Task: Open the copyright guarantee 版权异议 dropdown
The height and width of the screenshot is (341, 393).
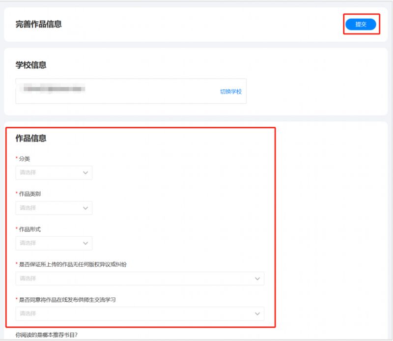Action: [x=140, y=278]
